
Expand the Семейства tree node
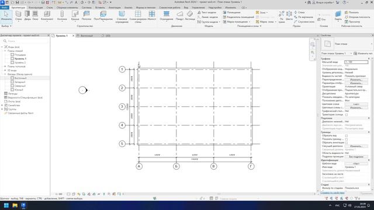tap(2, 105)
